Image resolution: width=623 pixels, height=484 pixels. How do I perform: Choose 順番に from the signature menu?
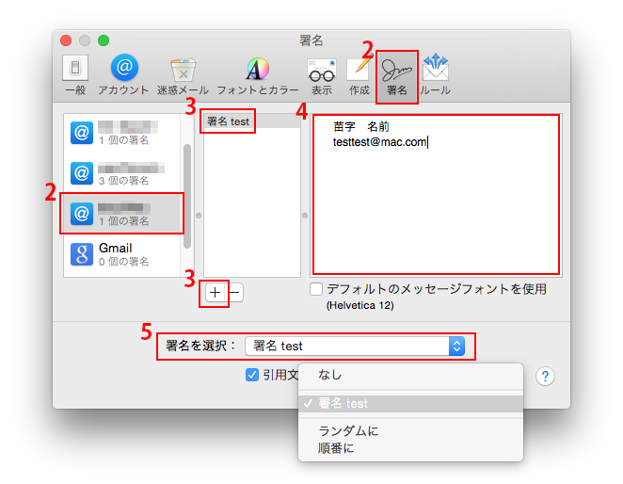click(x=410, y=448)
